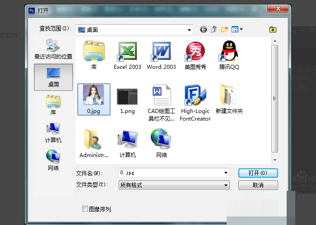Go back using the back arrow icon
The height and width of the screenshot is (225, 316).
point(204,30)
